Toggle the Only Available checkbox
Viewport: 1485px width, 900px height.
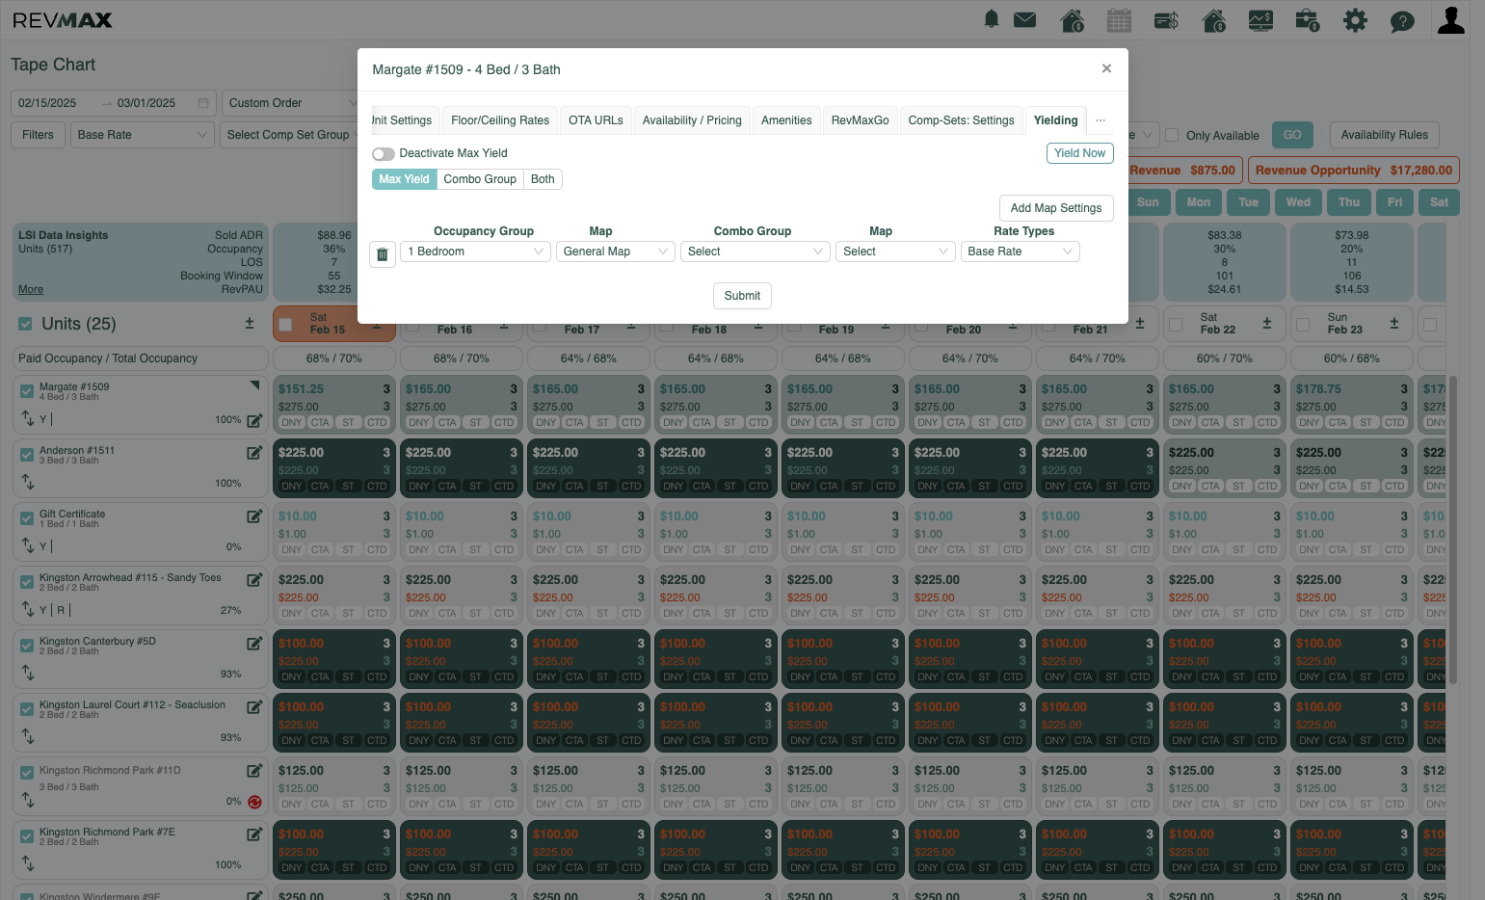[x=1172, y=135]
